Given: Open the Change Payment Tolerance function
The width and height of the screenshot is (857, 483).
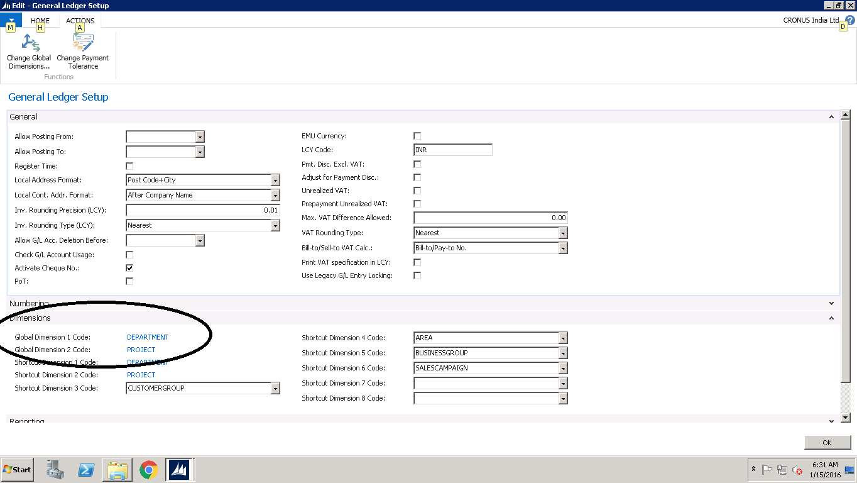Looking at the screenshot, I should [82, 50].
